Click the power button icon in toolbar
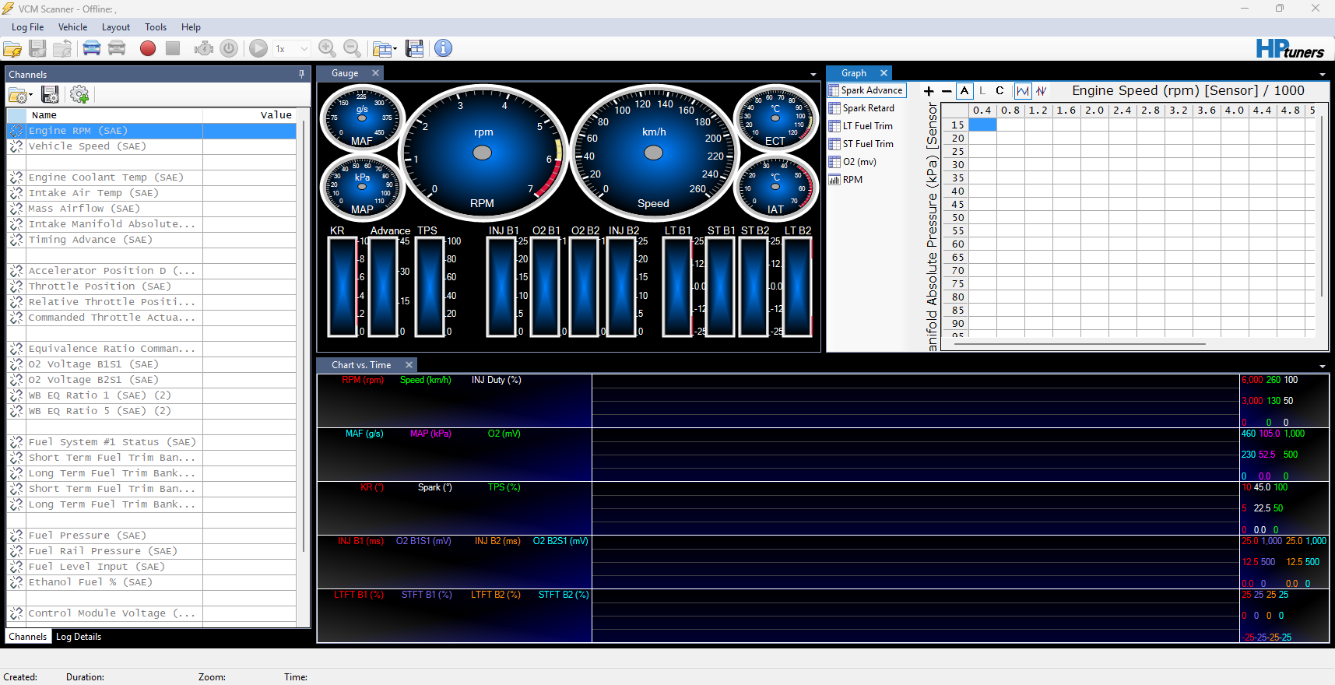The height and width of the screenshot is (685, 1335). click(229, 48)
